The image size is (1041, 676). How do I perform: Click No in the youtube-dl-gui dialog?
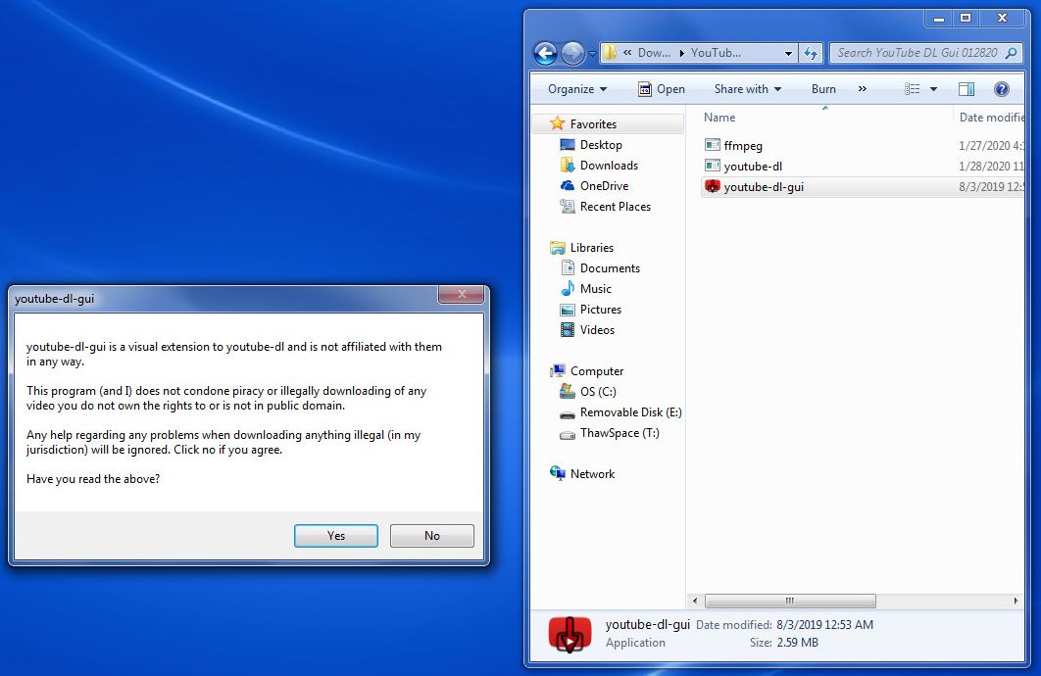pos(431,535)
